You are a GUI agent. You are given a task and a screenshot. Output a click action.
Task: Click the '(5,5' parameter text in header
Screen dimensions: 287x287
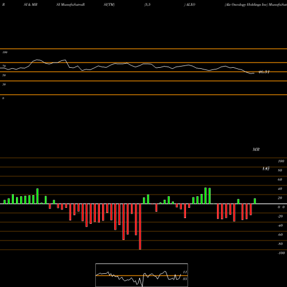pyautogui.click(x=148, y=5)
